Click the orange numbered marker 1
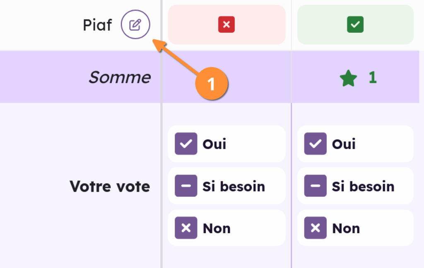The width and height of the screenshot is (424, 268). point(211,84)
